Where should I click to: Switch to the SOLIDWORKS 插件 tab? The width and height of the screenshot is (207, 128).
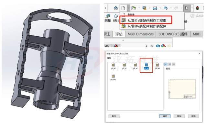point(173,34)
